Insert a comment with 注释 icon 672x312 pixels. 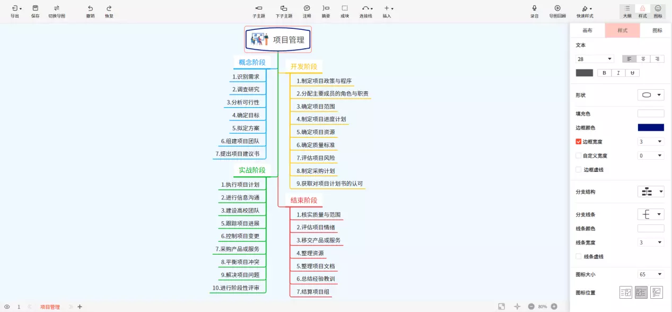(x=307, y=8)
